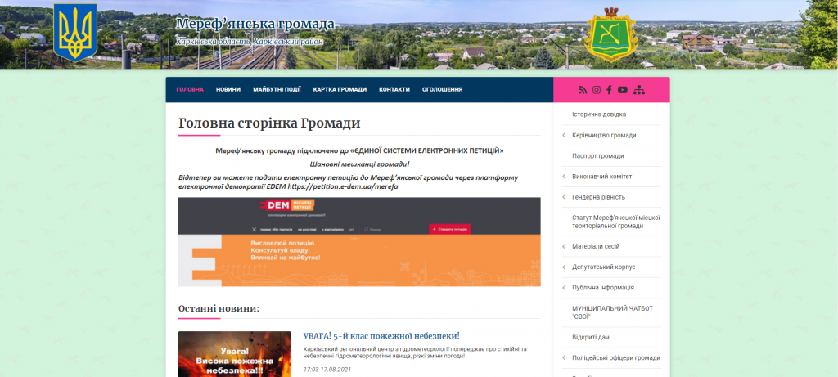The image size is (838, 377).
Task: Click the Ukraine trident coat of arms
Action: coord(75,32)
